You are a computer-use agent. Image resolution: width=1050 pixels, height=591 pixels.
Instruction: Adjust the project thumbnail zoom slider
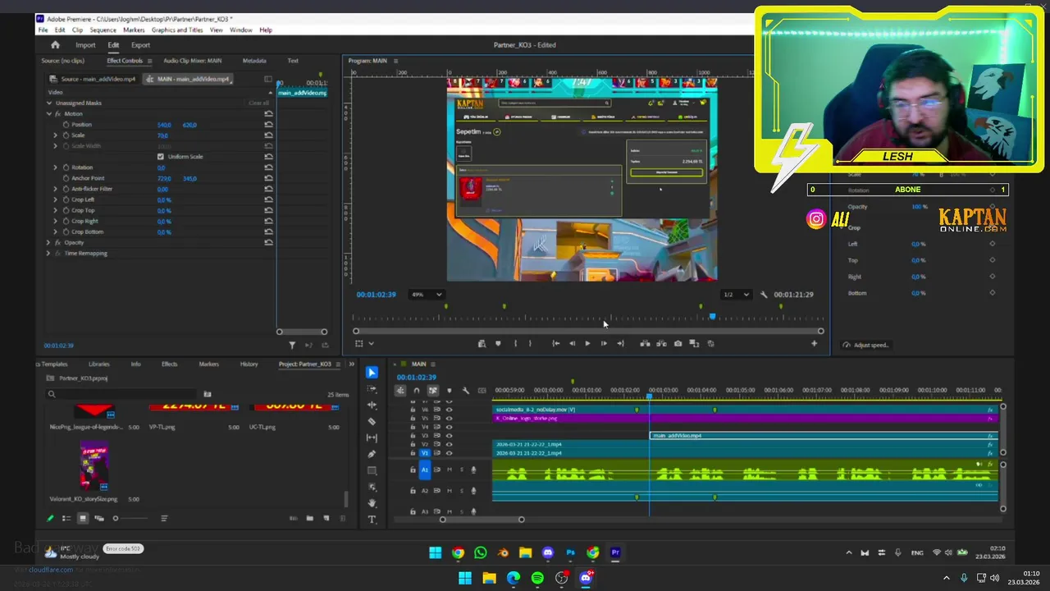(x=130, y=519)
